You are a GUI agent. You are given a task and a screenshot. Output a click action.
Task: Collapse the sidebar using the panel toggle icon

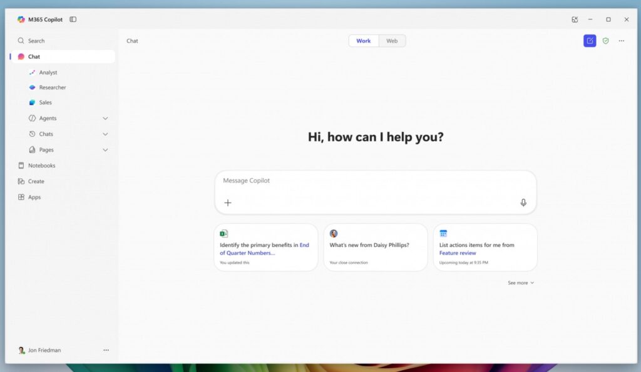tap(73, 19)
